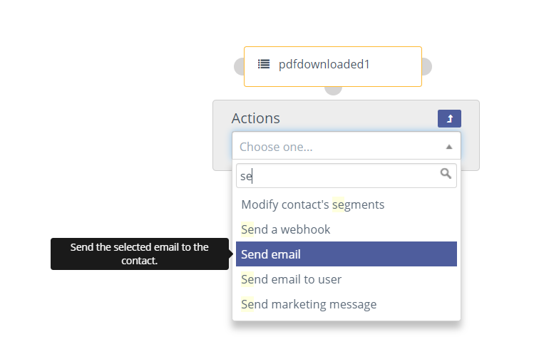Viewport: 534px width, 364px height.
Task: Open the 'Choose one...' select box
Action: point(346,146)
